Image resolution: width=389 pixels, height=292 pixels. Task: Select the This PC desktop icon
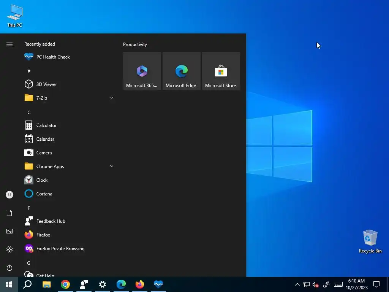(x=15, y=16)
